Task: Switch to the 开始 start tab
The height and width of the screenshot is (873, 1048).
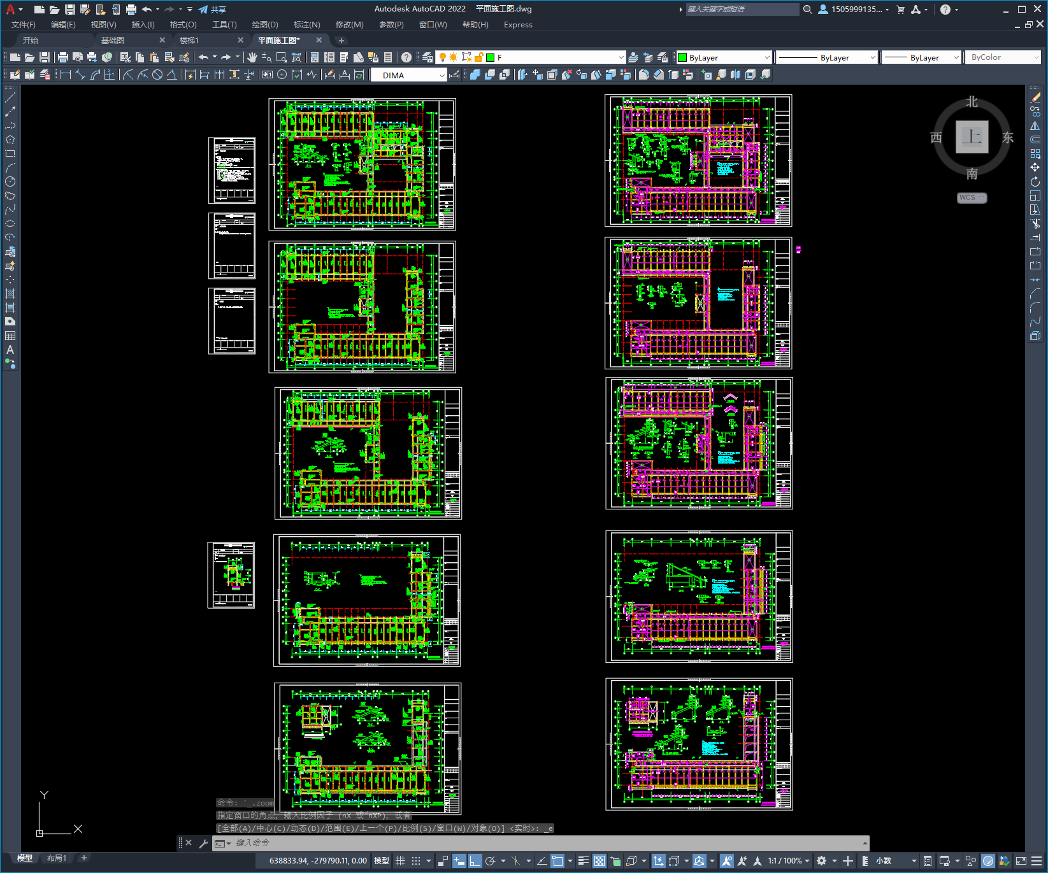Action: pos(31,40)
